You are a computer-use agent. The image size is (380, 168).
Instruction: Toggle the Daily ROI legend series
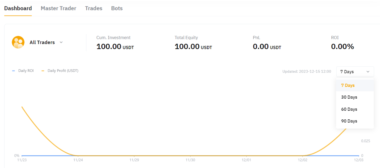pos(23,71)
